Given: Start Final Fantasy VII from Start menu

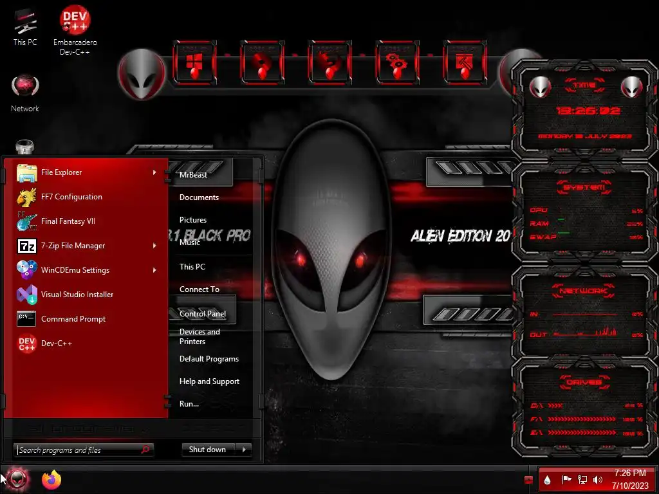Looking at the screenshot, I should 86,221.
